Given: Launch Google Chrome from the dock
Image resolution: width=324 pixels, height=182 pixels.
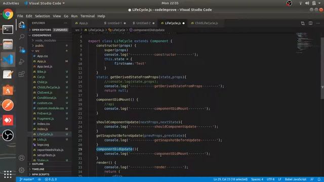Looking at the screenshot, I should 8,14.
